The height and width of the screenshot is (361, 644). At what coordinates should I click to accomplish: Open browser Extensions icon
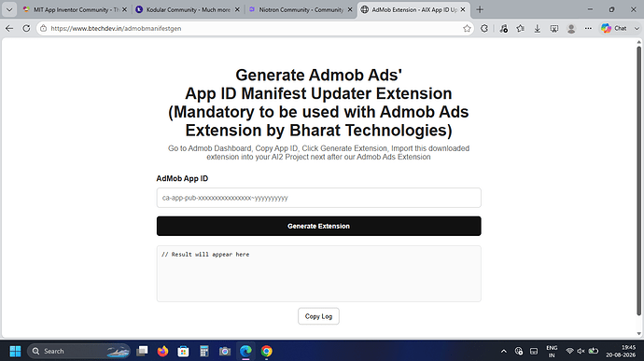pos(484,28)
